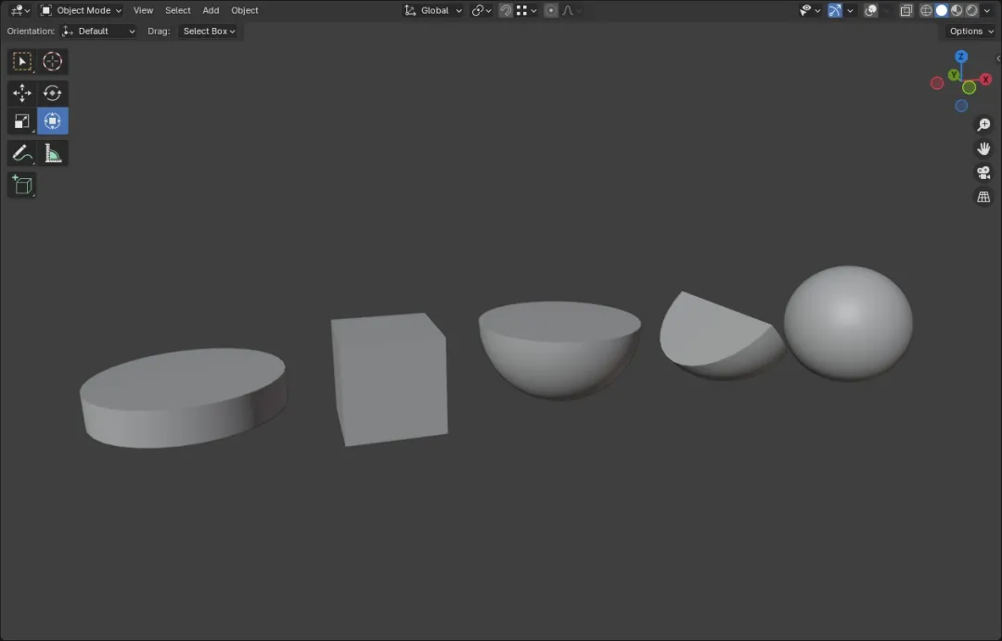This screenshot has width=1002, height=641.
Task: Select the Measure tool
Action: point(52,153)
